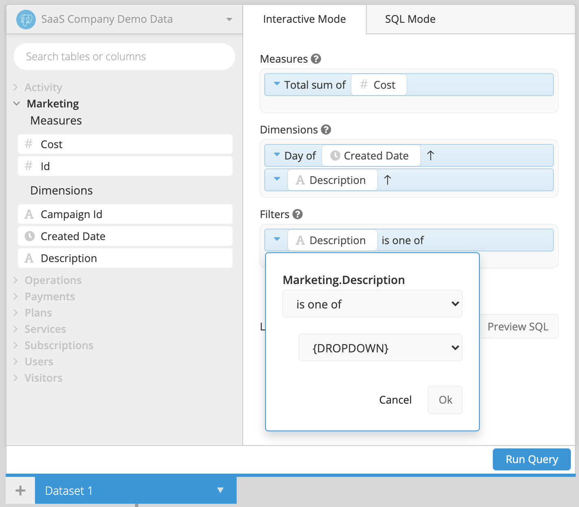This screenshot has height=507, width=579.
Task: Open the SaaS Company Demo Data source dropdown
Action: [229, 20]
